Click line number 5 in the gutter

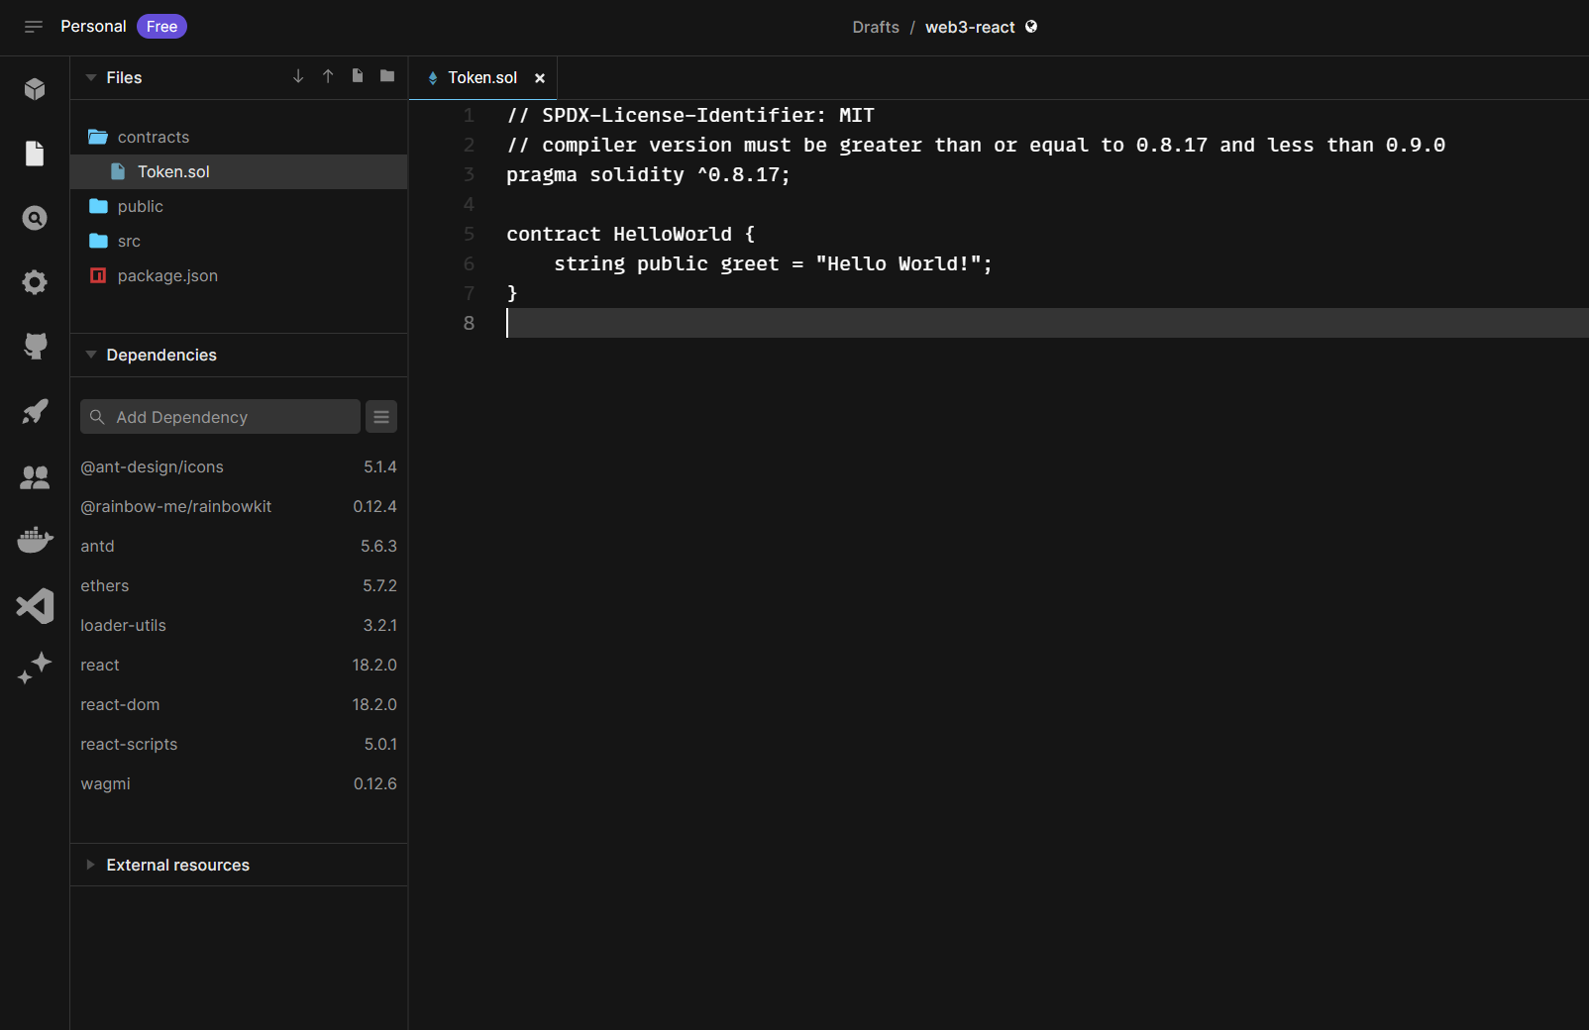(x=469, y=235)
